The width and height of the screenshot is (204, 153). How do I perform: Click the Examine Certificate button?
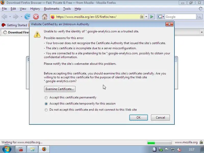pyautogui.click(x=60, y=89)
